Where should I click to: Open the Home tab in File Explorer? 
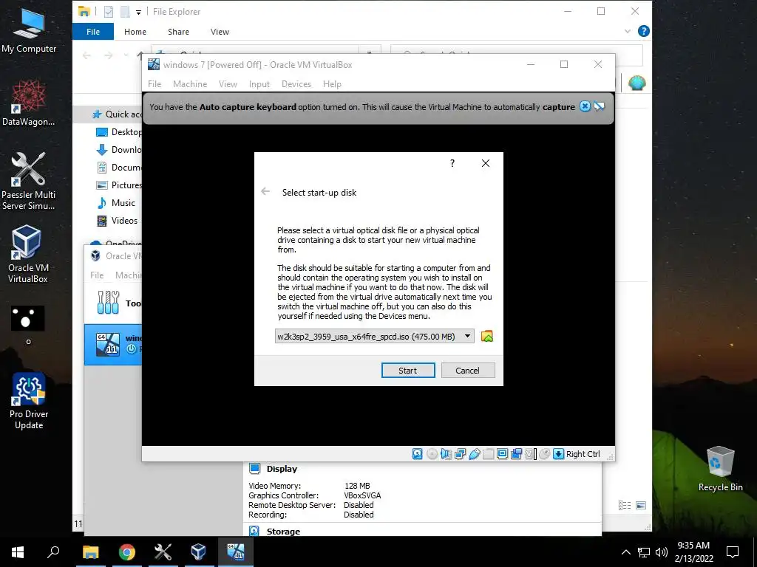[x=135, y=31]
